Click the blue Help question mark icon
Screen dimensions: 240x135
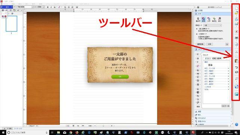(x=237, y=125)
